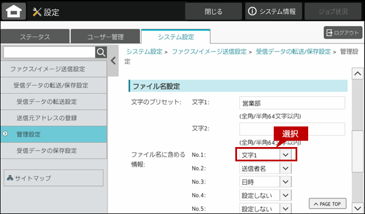Viewport: 365px width, 214px height.
Task: Go to the home screen icon
Action: tap(14, 11)
